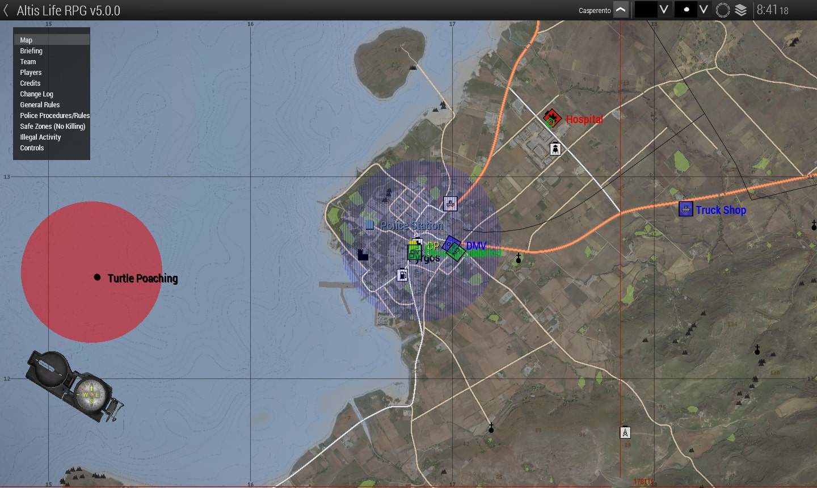The width and height of the screenshot is (817, 488).
Task: Select Police Procedures/Rules from the menu
Action: pos(54,116)
